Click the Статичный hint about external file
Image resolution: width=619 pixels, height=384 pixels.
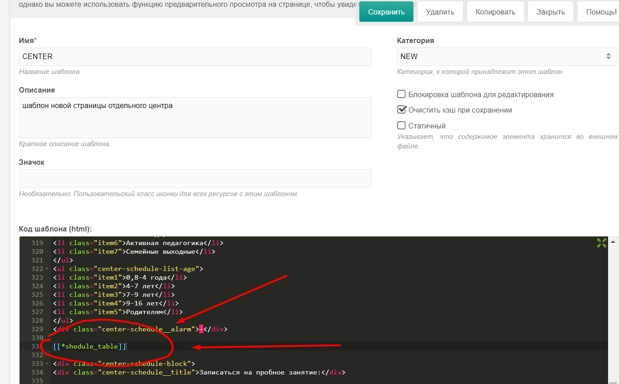[507, 141]
